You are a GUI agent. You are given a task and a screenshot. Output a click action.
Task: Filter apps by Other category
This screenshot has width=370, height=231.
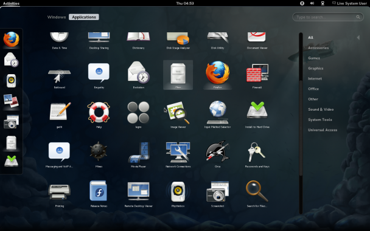[x=313, y=99]
